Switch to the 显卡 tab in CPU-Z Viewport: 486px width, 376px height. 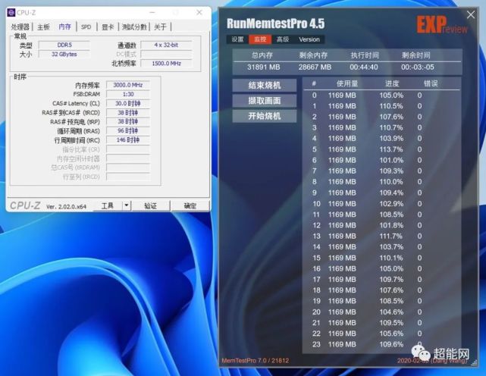click(108, 27)
